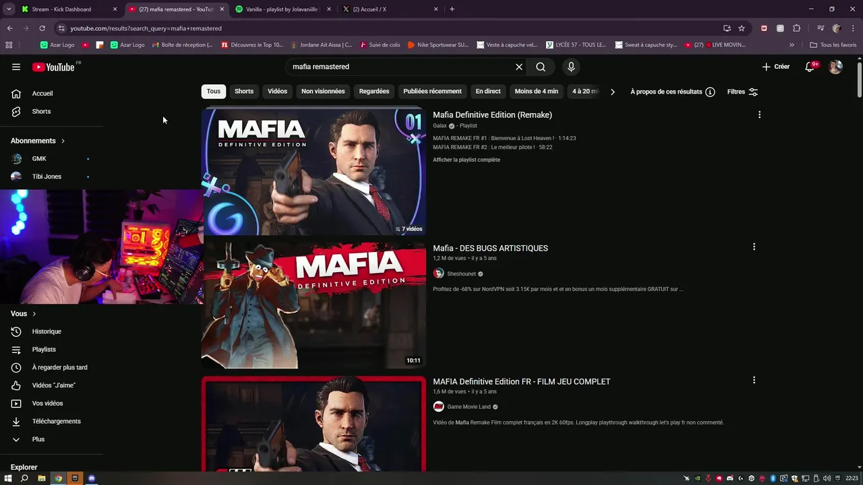Open the YouTube hamburger guide menu
The height and width of the screenshot is (485, 863).
coord(16,67)
